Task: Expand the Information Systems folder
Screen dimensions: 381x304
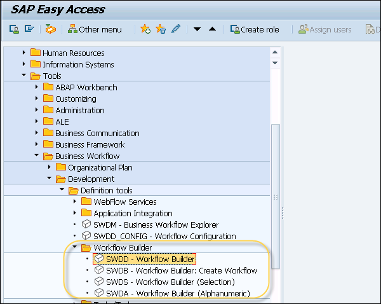Action: (24, 64)
